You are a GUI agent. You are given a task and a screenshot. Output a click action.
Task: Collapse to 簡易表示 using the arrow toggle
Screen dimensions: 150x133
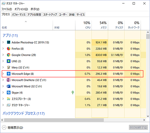click(x=4, y=128)
